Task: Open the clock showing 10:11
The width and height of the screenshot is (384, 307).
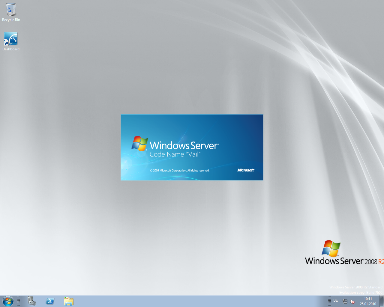Action: point(368,301)
